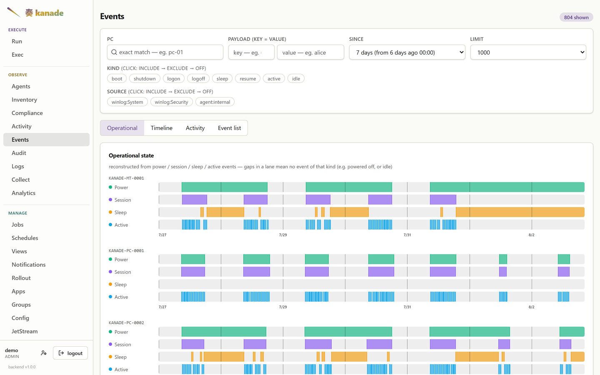Toggle the active kind filter
The image size is (600, 375).
pos(274,79)
